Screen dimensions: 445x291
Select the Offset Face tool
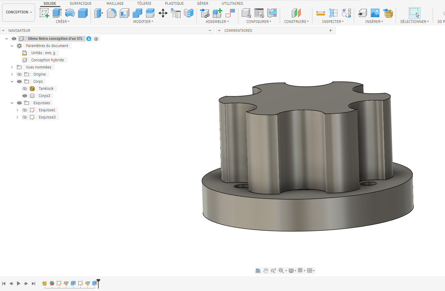150,13
